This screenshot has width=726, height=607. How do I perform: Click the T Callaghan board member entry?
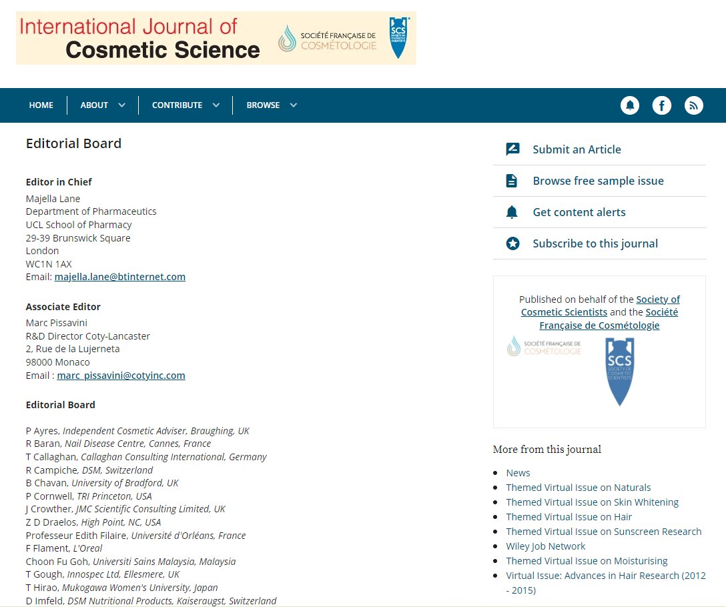click(x=146, y=457)
